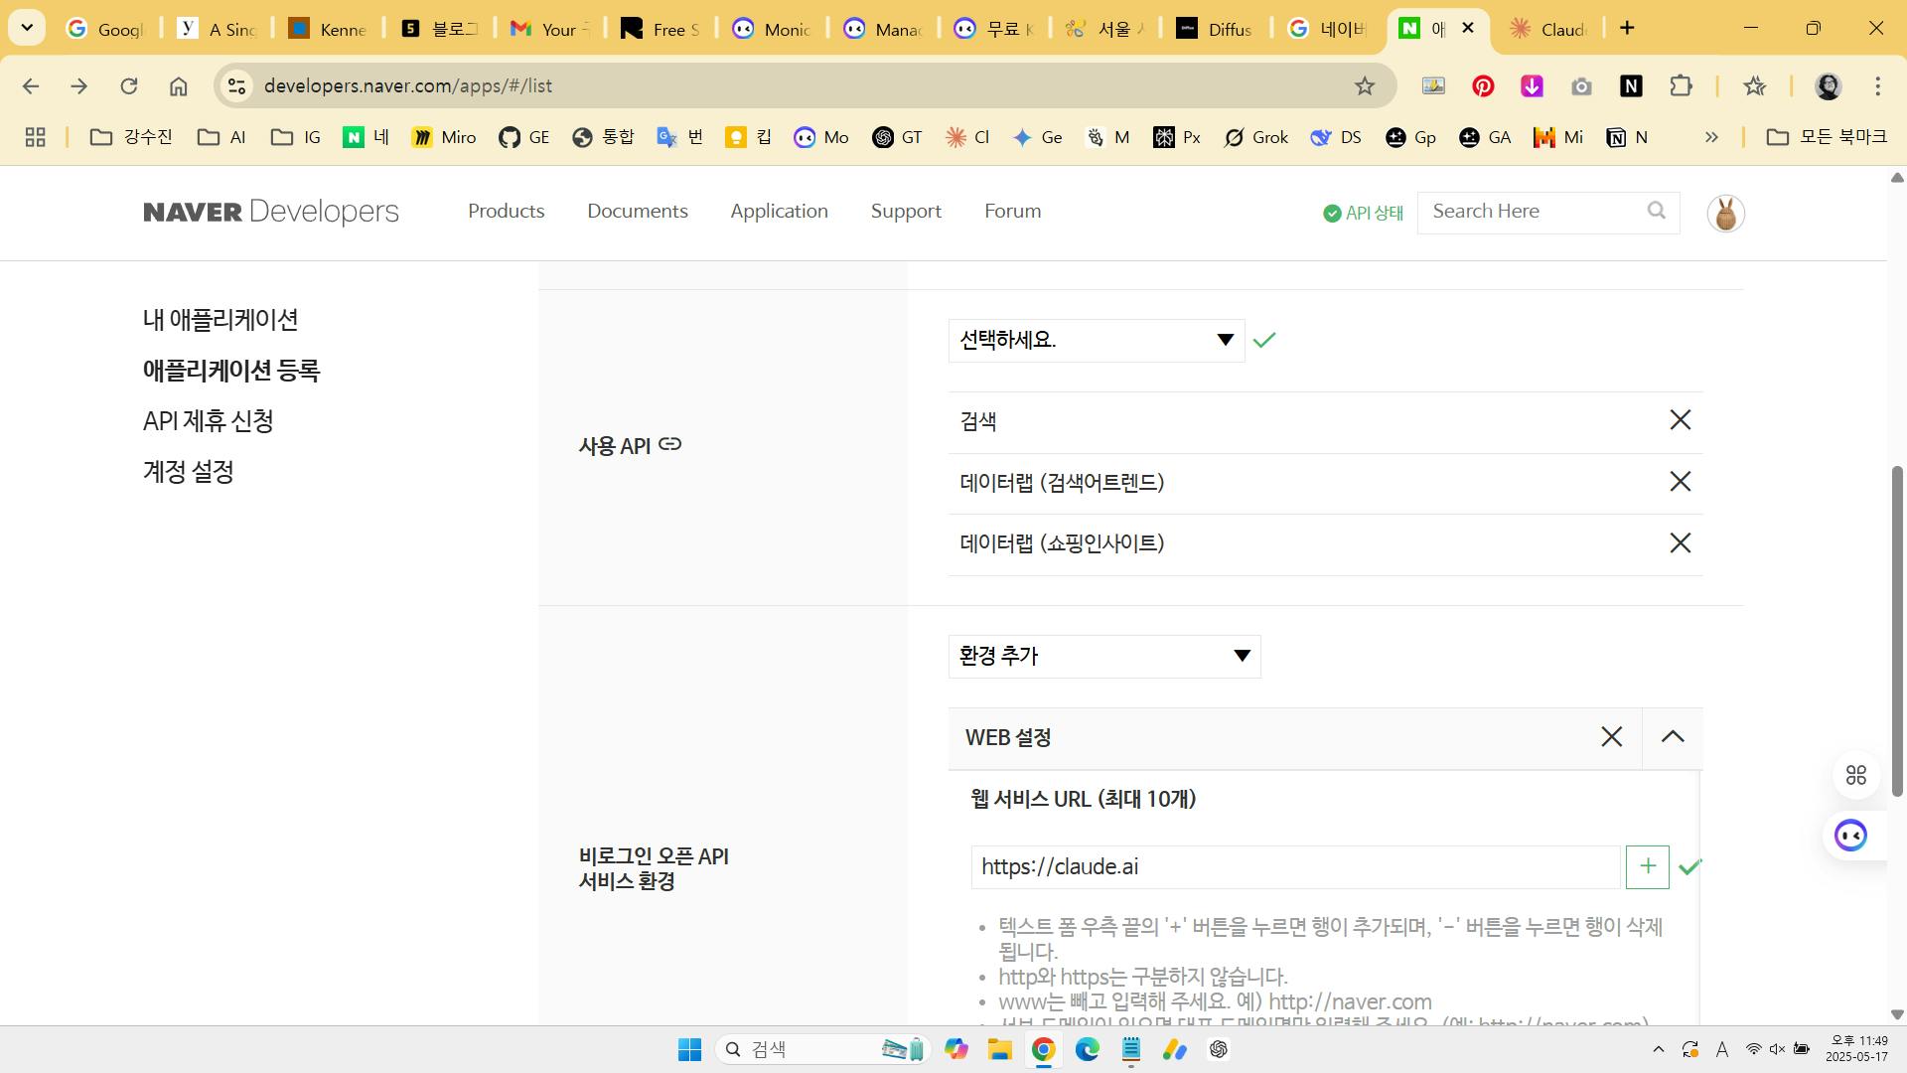Open the 환경 추가 dropdown
Image resolution: width=1907 pixels, height=1073 pixels.
point(1103,657)
